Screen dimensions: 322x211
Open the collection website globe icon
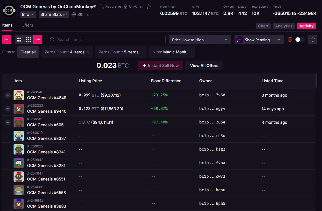point(74,14)
